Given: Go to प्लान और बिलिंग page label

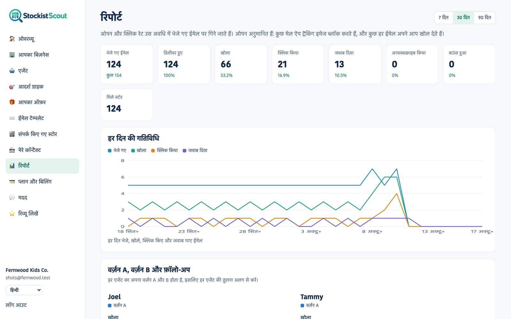Looking at the screenshot, I should click(35, 182).
